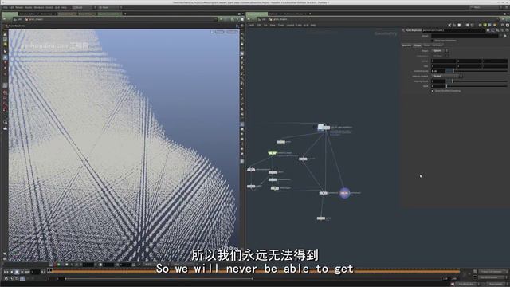Open the network editor Layout menu
This screenshot has height=287, width=510.
290,25
